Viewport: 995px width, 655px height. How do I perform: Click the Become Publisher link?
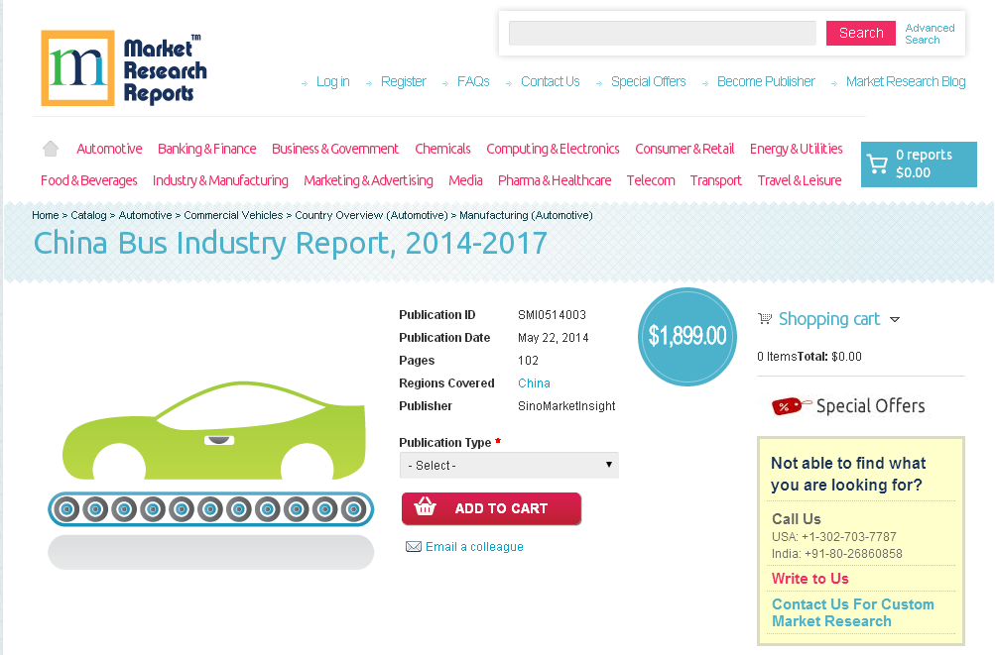[x=766, y=82]
